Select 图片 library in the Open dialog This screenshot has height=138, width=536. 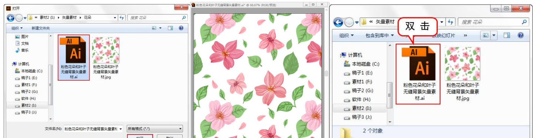[21, 37]
